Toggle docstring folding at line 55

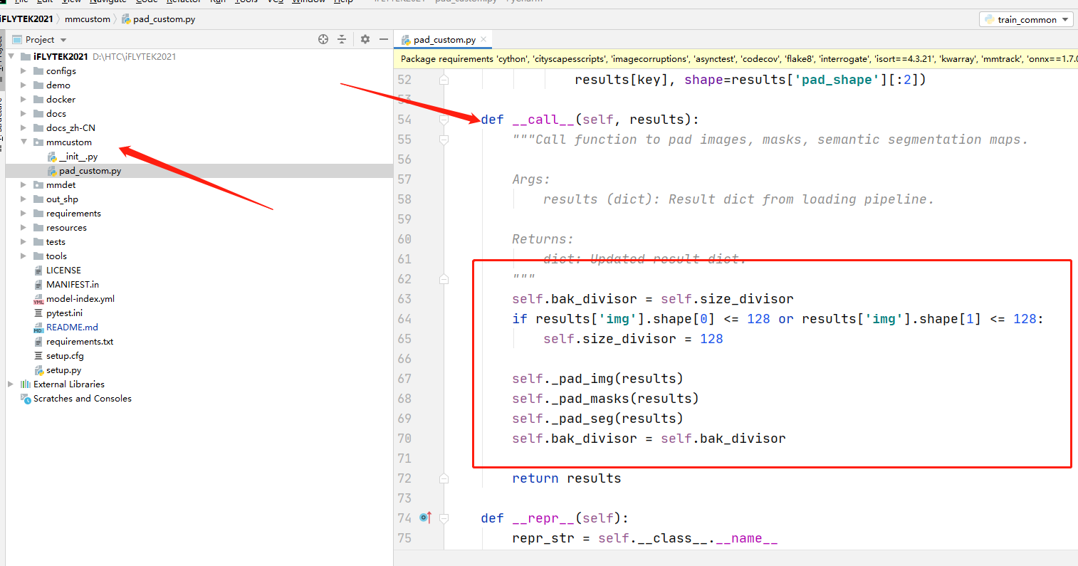coord(444,140)
